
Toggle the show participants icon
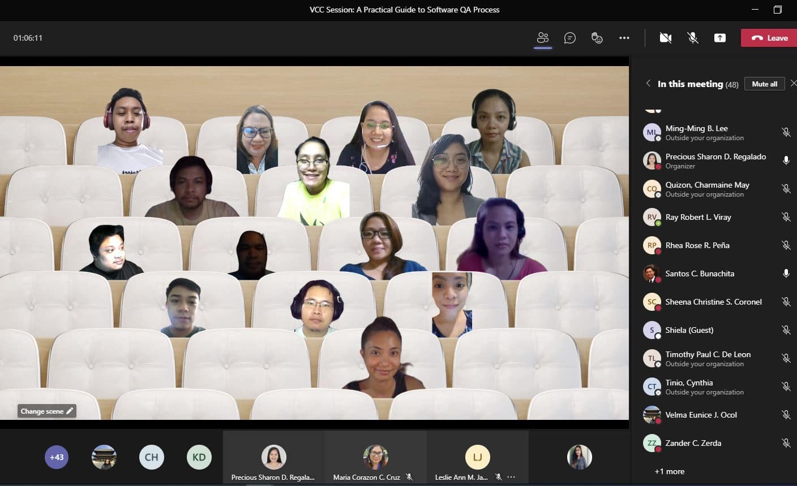coord(543,38)
